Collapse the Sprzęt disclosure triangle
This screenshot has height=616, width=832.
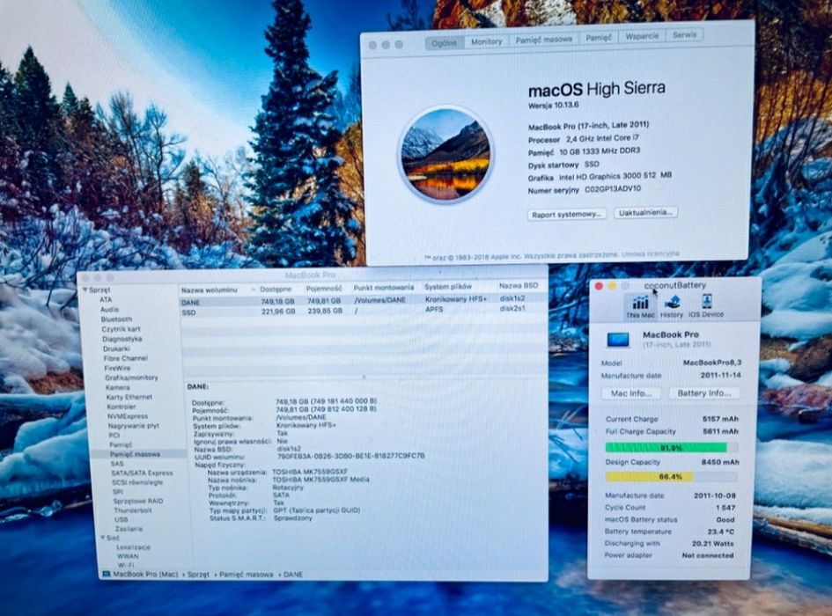[85, 290]
